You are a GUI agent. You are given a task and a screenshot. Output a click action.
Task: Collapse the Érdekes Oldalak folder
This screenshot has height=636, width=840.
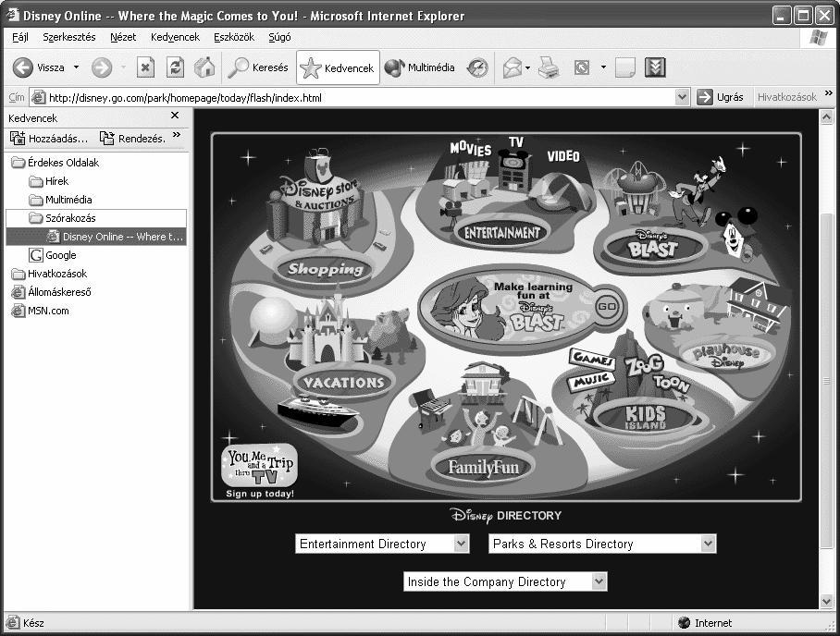56,162
